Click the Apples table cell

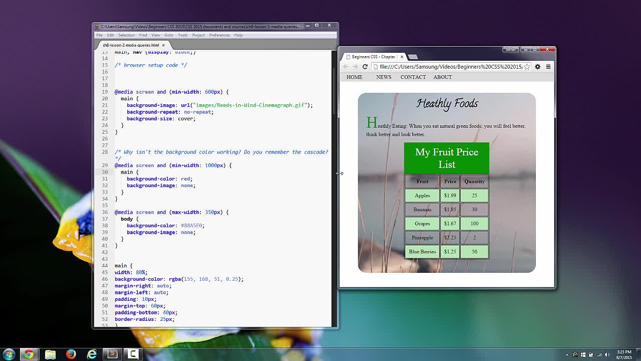[422, 196]
